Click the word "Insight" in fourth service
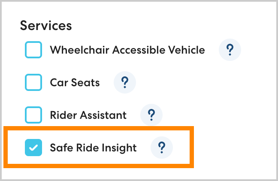Image resolution: width=278 pixels, height=181 pixels. [121, 148]
